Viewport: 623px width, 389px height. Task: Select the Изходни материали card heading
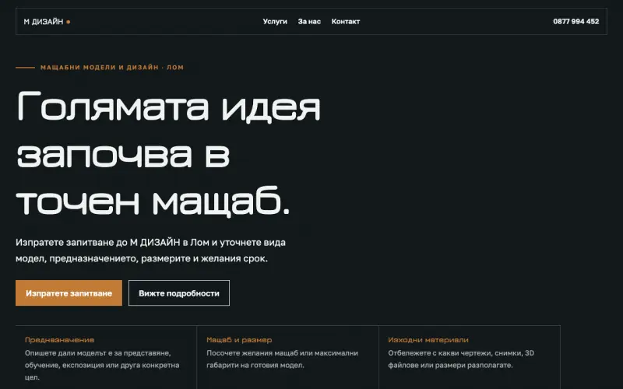coord(428,340)
